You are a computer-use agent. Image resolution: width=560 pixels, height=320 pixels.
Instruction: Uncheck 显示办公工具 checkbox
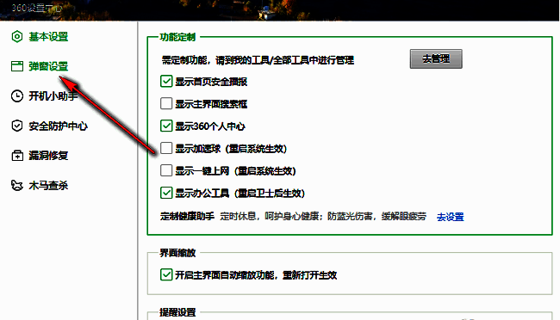[x=166, y=193]
